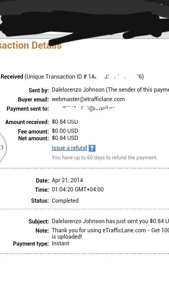
Task: Click the time 01:04:20 GMT+04:00
Action: click(78, 190)
